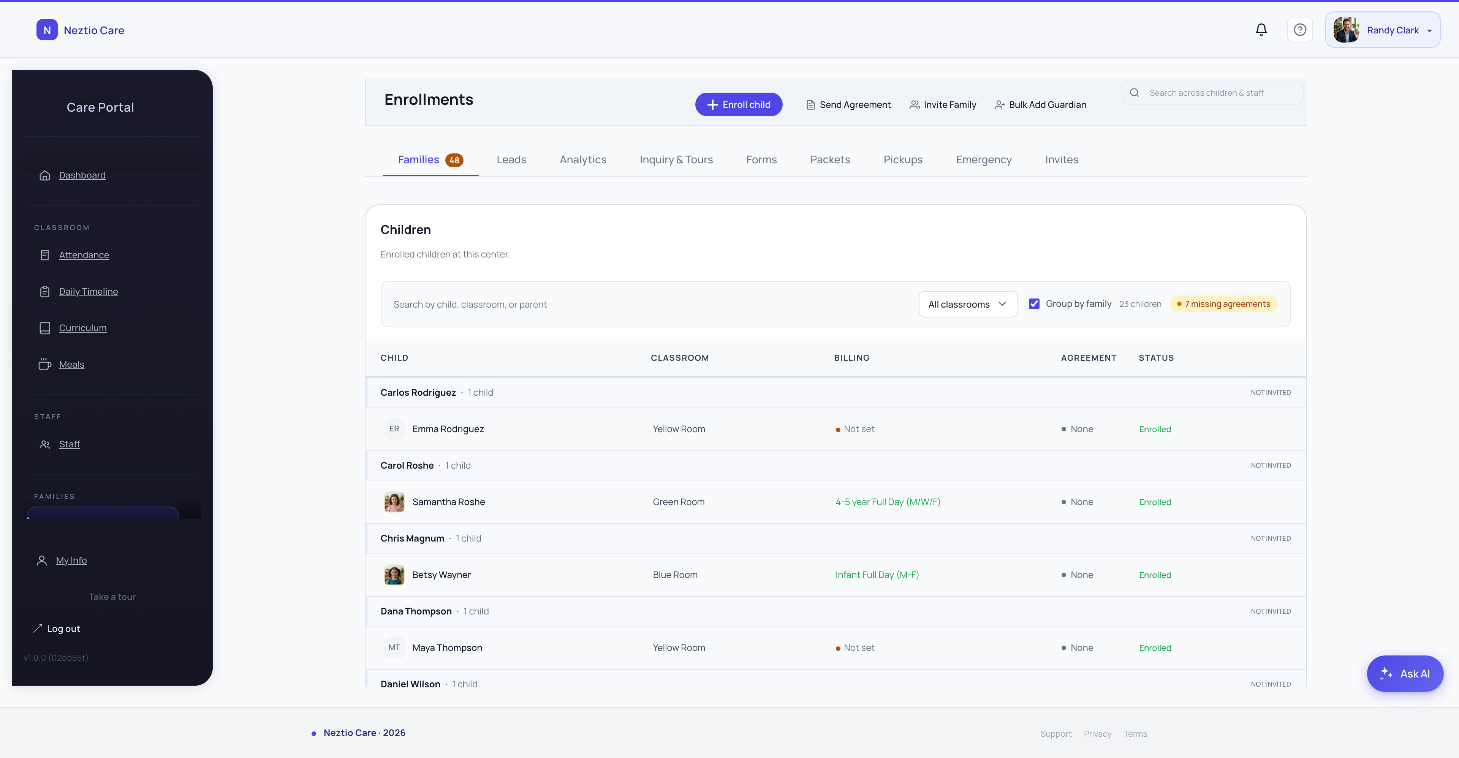Image resolution: width=1459 pixels, height=758 pixels.
Task: Focus the Search across children & staff field
Action: (1213, 93)
